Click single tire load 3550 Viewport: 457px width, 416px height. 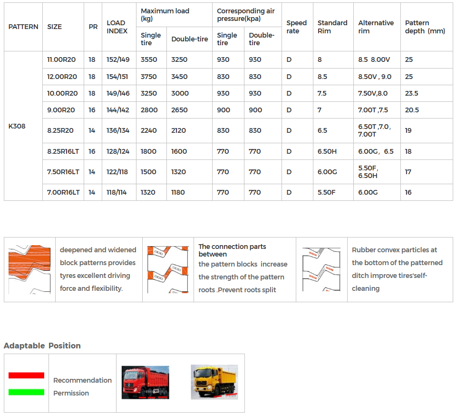point(149,59)
